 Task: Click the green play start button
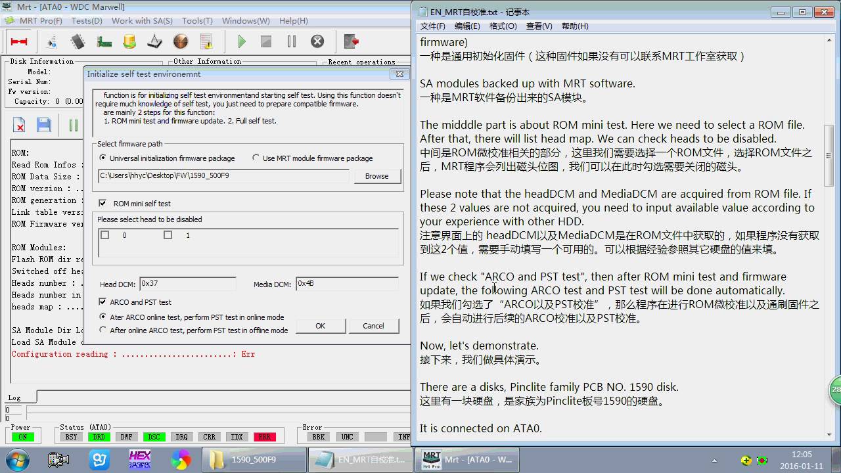click(241, 41)
